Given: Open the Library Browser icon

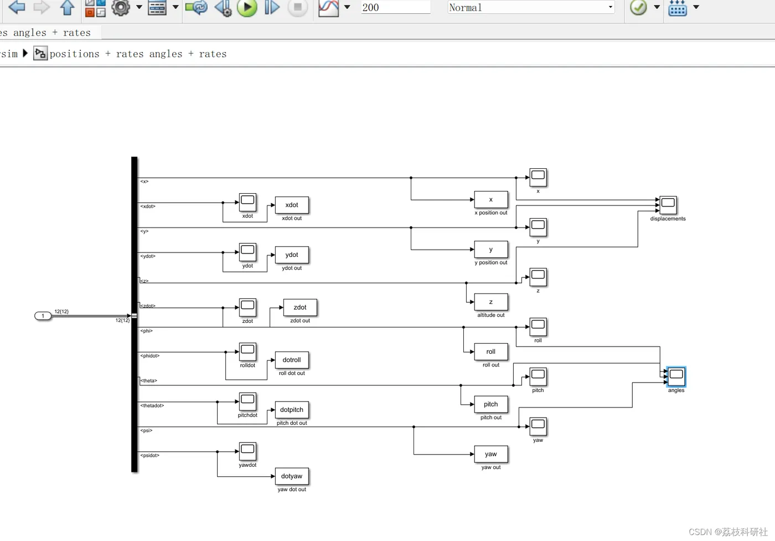Looking at the screenshot, I should click(95, 8).
